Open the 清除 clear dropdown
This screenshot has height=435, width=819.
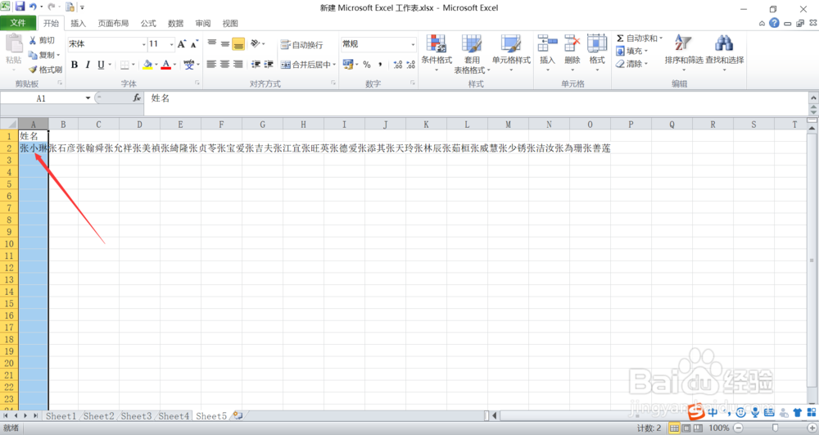(632, 64)
